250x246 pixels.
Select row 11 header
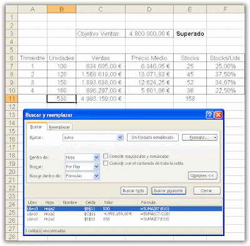pos(12,99)
